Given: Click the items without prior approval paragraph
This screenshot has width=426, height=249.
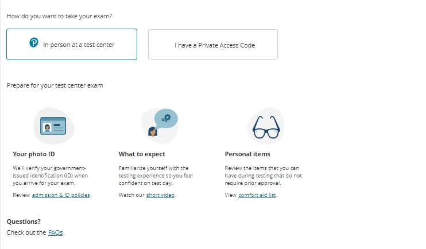Looking at the screenshot, I should click(264, 176).
